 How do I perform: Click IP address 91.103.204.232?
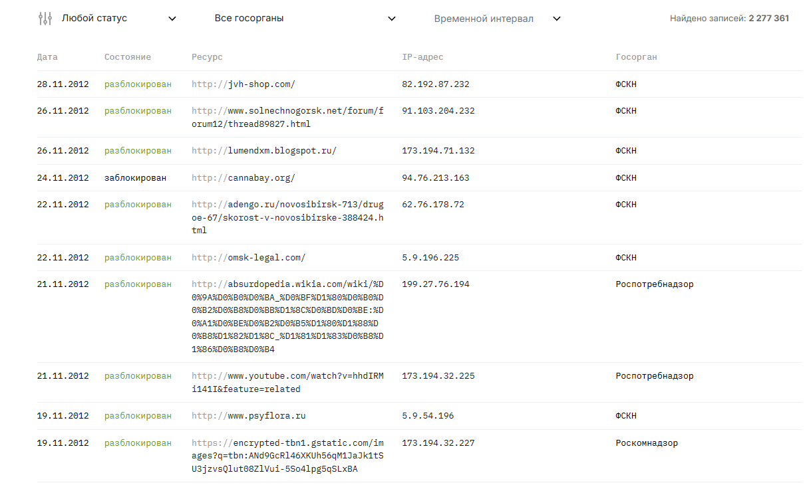[x=438, y=111]
